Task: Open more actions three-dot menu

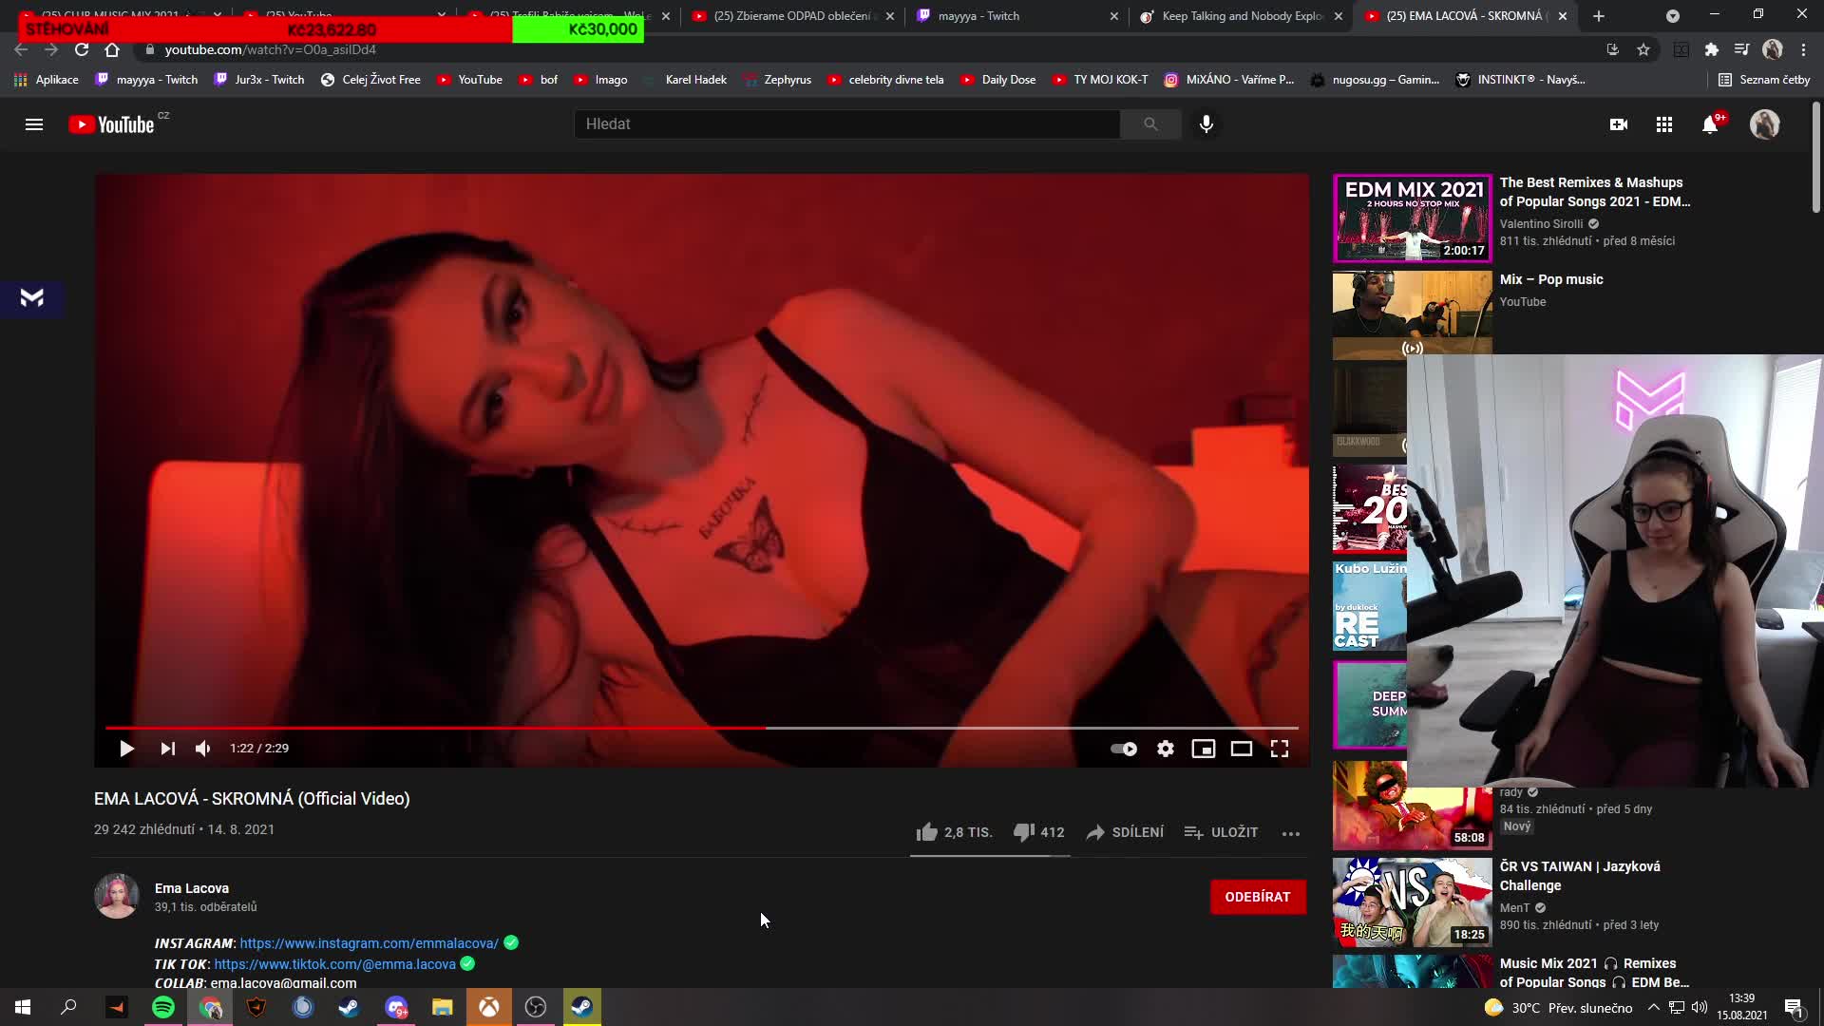Action: point(1291,833)
